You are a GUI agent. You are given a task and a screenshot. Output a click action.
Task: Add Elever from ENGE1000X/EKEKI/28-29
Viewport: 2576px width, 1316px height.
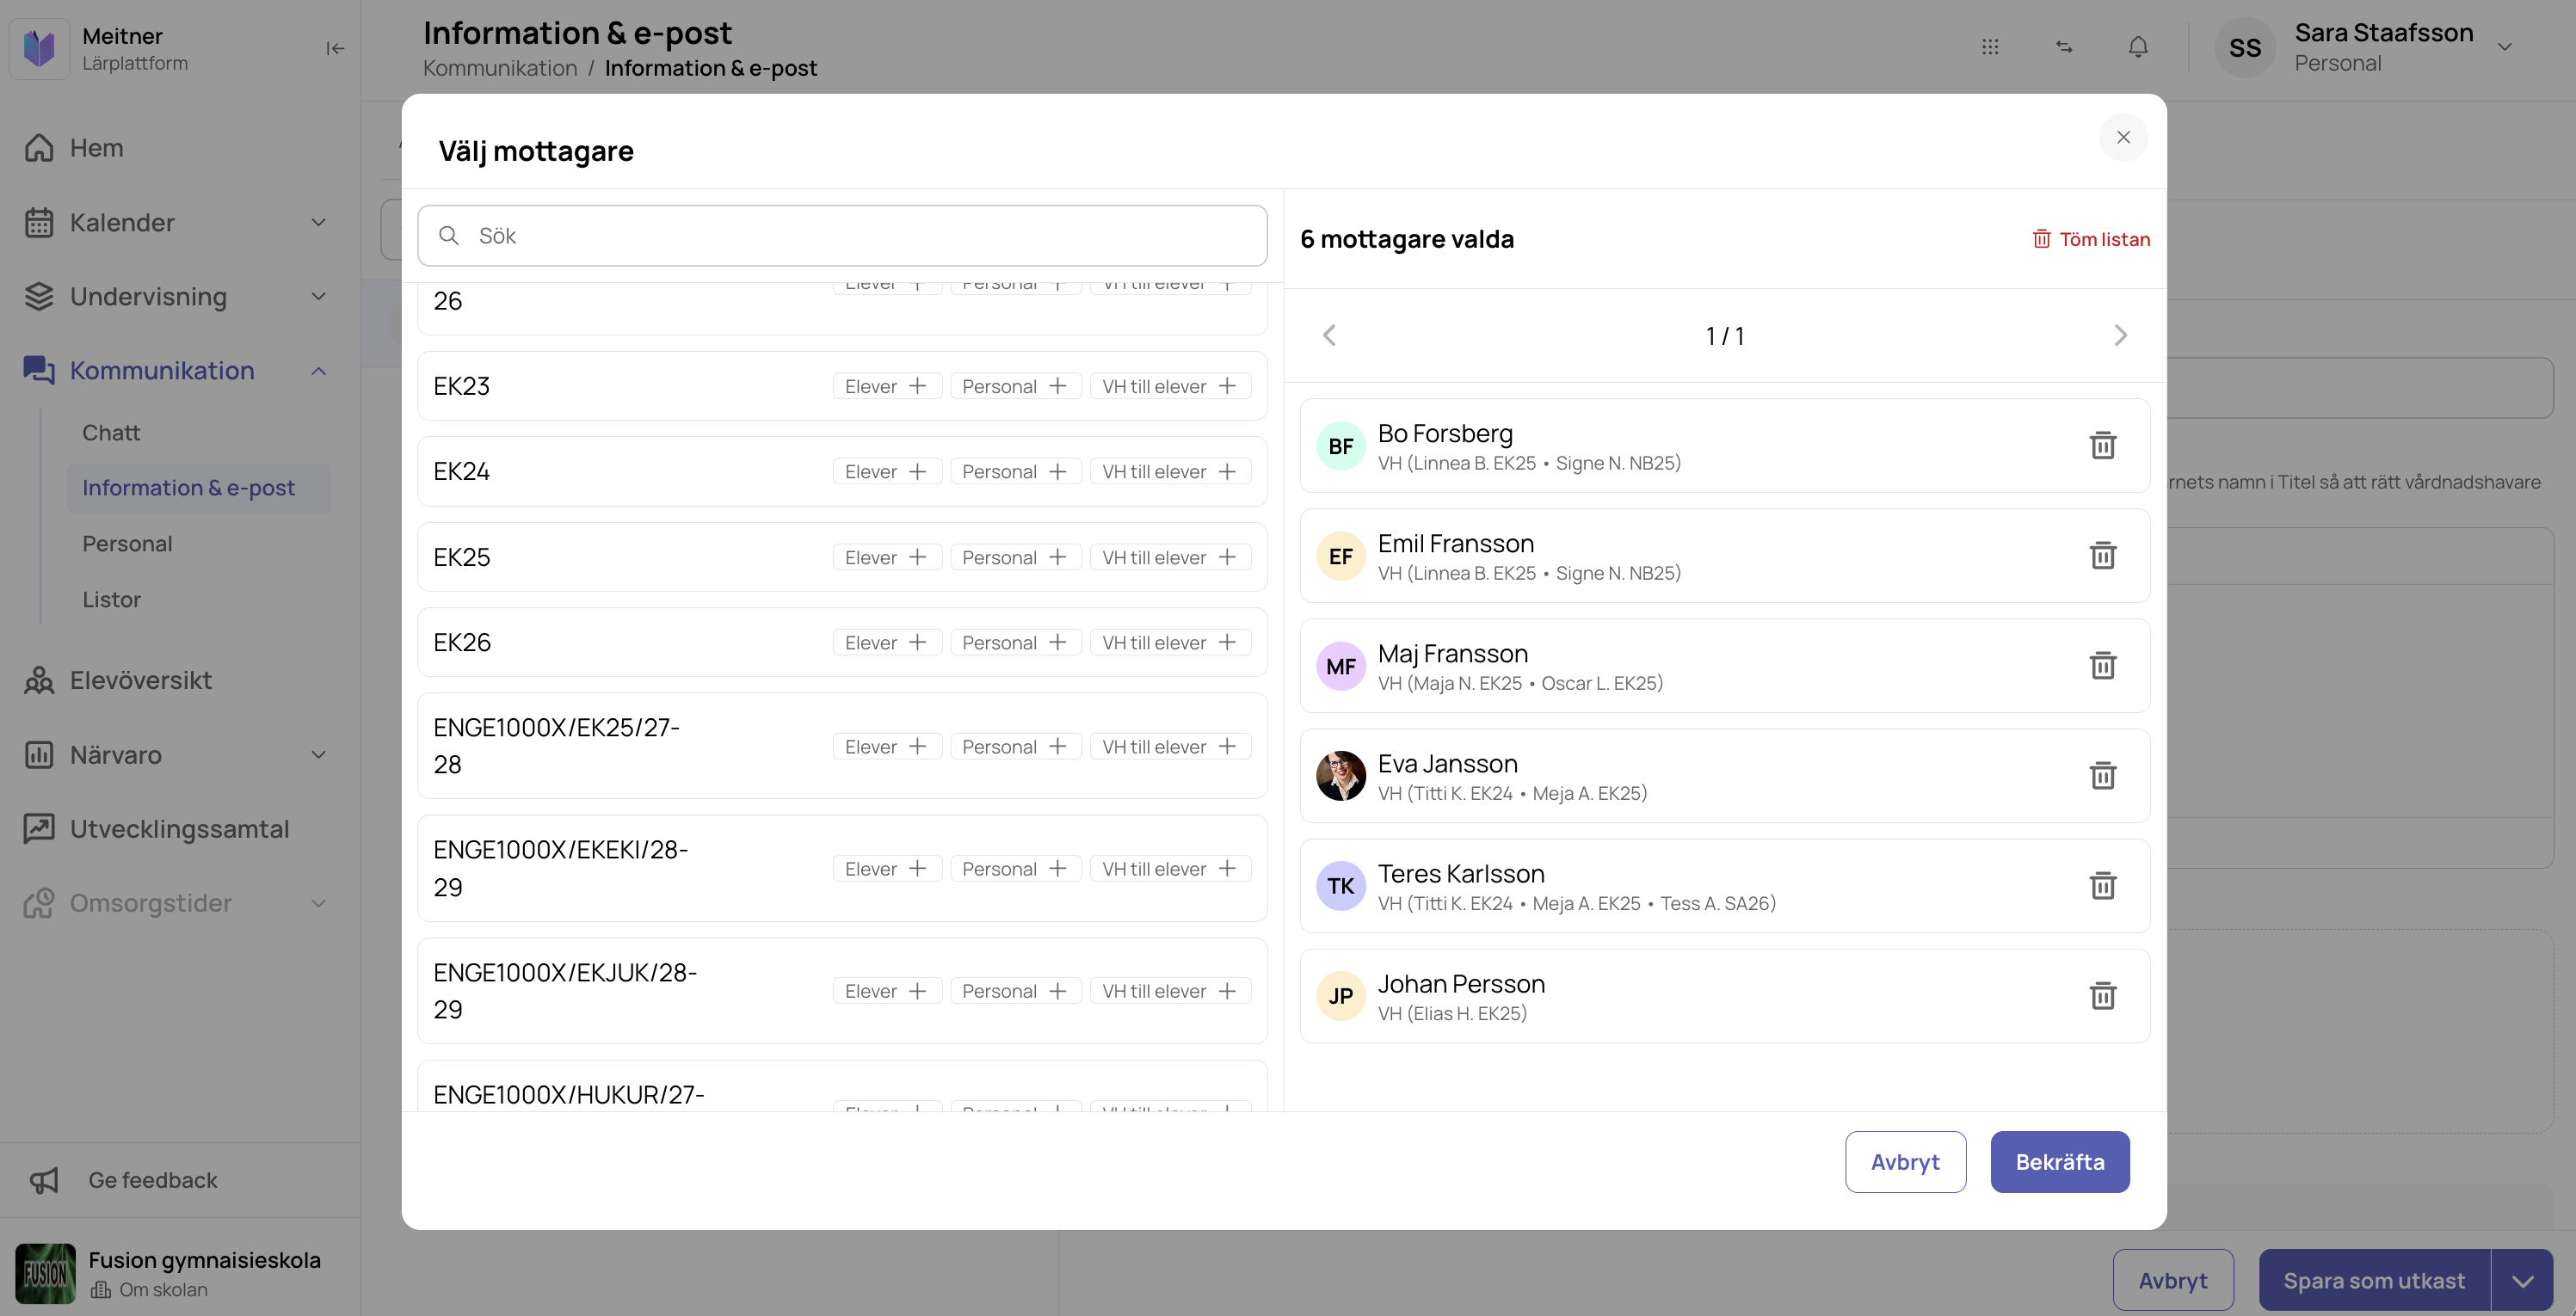tap(887, 868)
